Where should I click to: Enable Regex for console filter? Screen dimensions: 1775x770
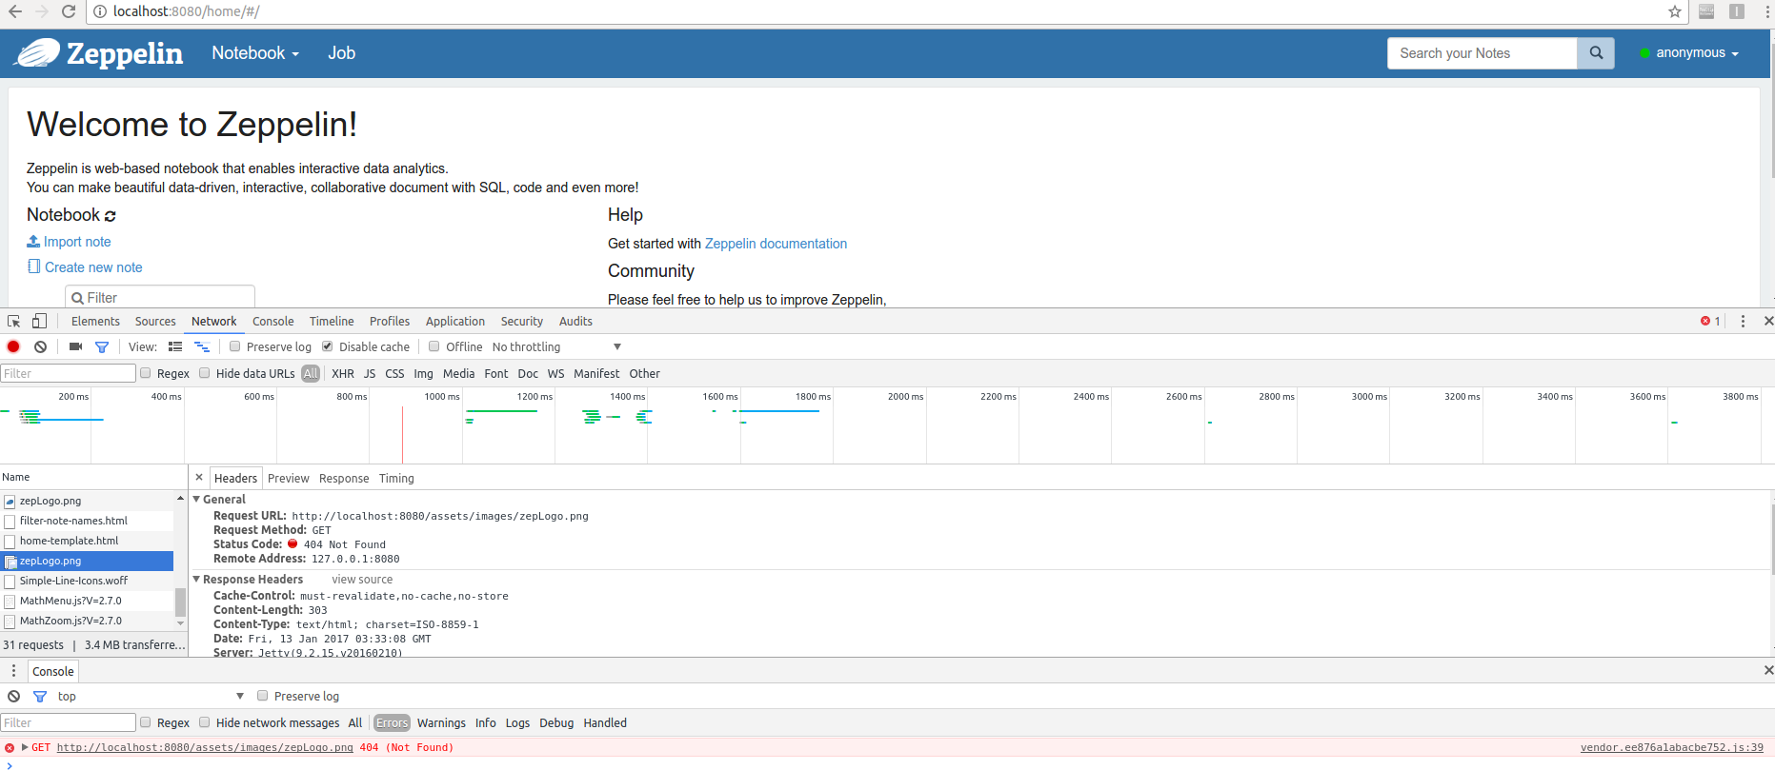point(146,722)
